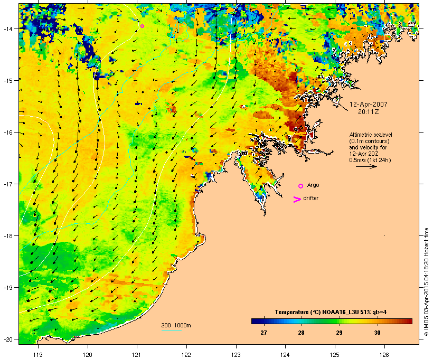The image size is (433, 359).
Task: Click the Argo legend circle symbol
Action: pyautogui.click(x=301, y=186)
